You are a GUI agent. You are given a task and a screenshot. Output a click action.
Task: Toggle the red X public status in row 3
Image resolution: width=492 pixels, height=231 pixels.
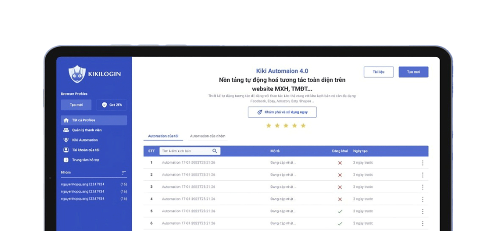[x=340, y=187]
